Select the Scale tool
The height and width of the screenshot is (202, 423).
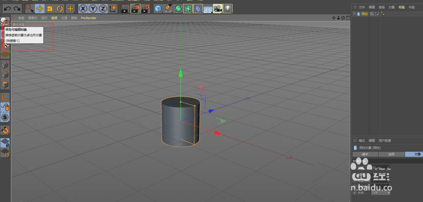point(50,8)
